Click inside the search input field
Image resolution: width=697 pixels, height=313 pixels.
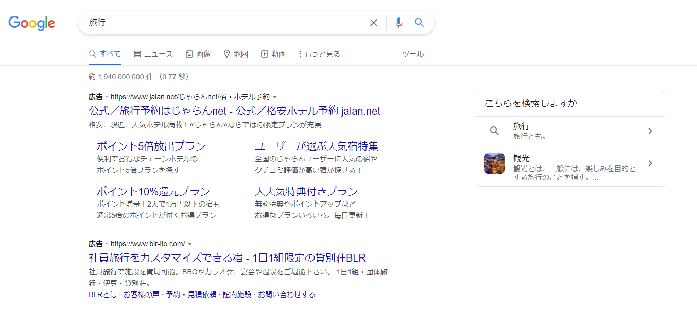(x=226, y=23)
